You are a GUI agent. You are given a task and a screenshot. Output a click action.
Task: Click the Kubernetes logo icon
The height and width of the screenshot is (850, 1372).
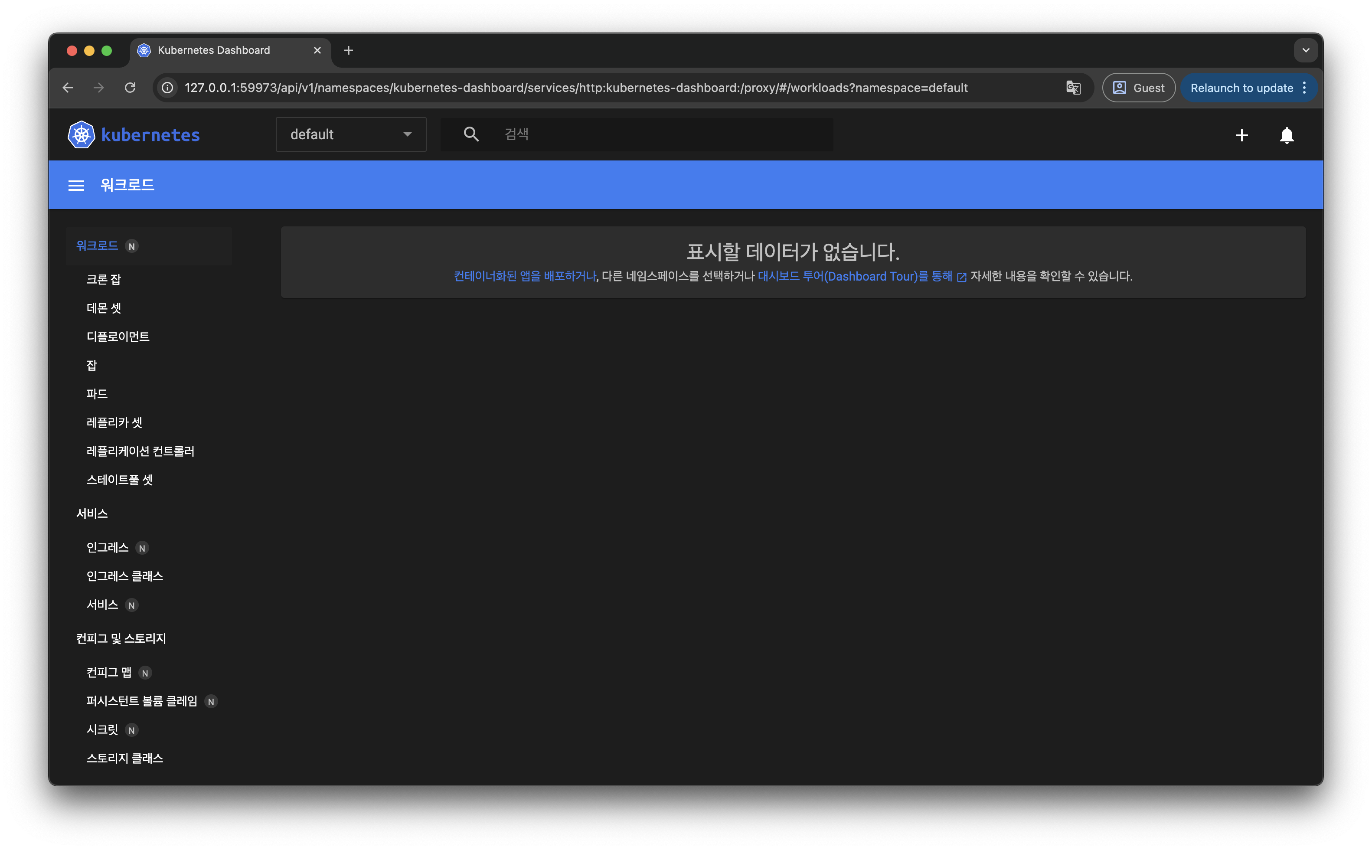pos(82,135)
